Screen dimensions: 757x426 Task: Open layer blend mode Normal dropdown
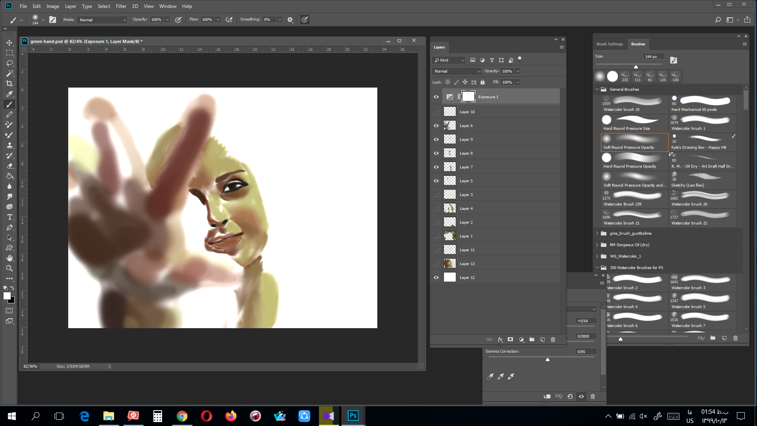click(x=457, y=71)
